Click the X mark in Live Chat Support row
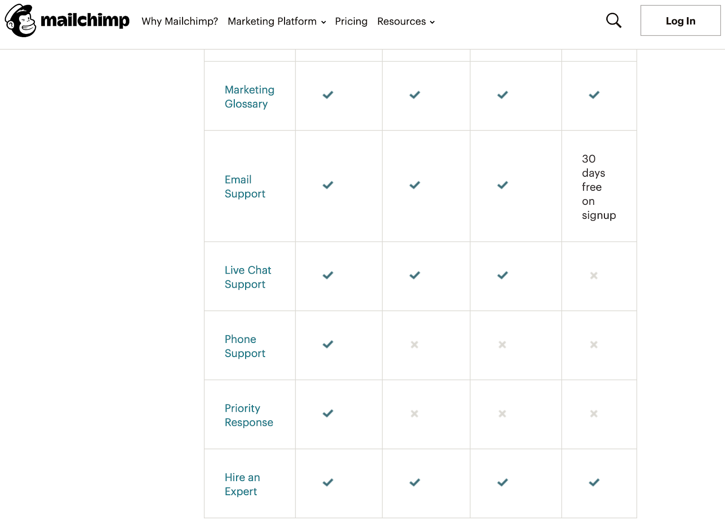This screenshot has height=521, width=725. [x=594, y=275]
